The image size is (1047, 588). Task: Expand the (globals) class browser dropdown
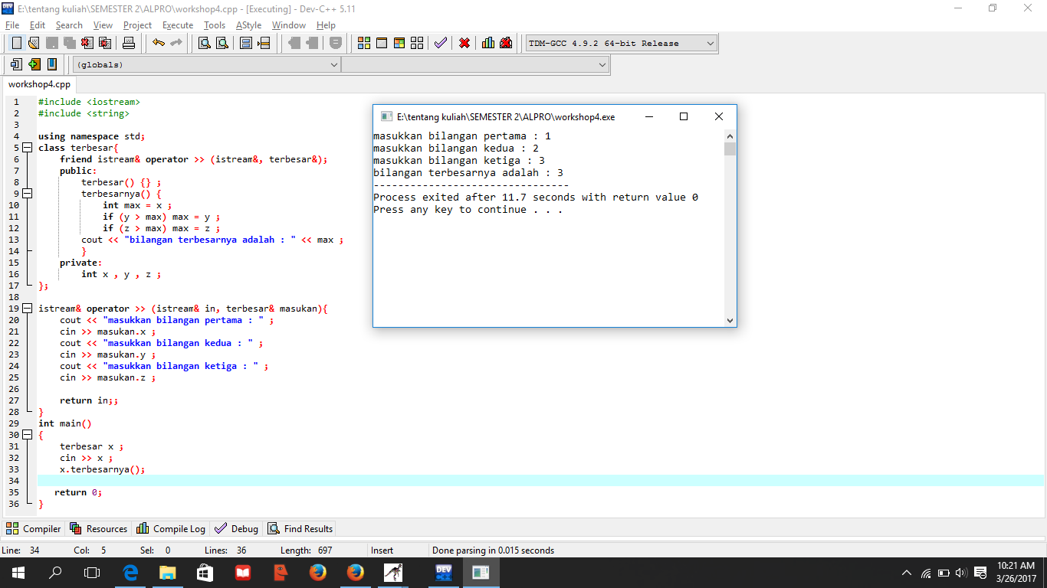334,64
